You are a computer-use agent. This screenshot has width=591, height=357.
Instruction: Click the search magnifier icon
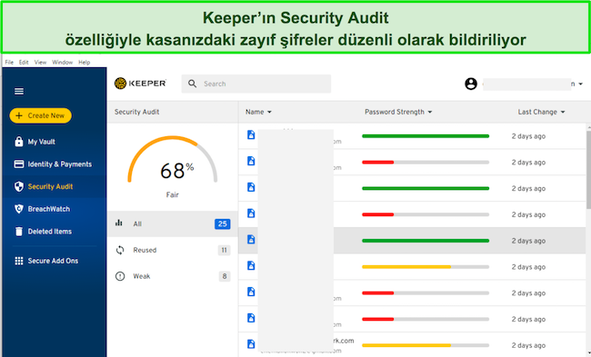pyautogui.click(x=192, y=84)
